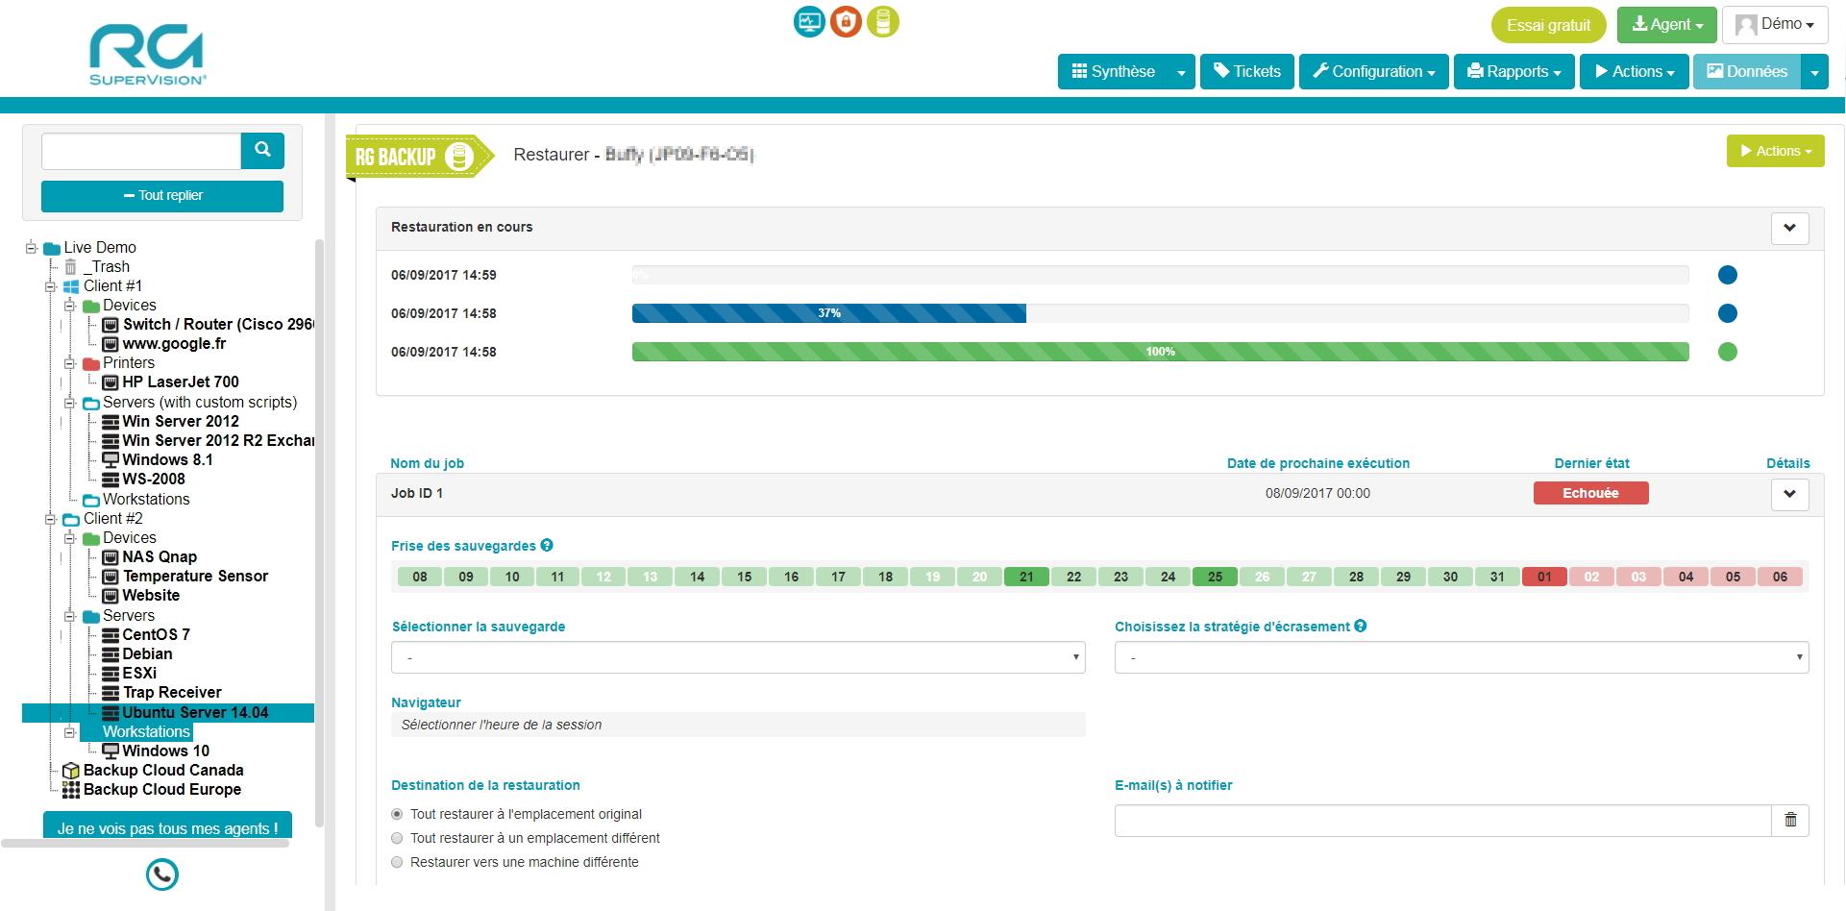Viewport: 1846px width, 911px height.
Task: Open help icon for stratégie d'écrasement
Action: point(1361,626)
